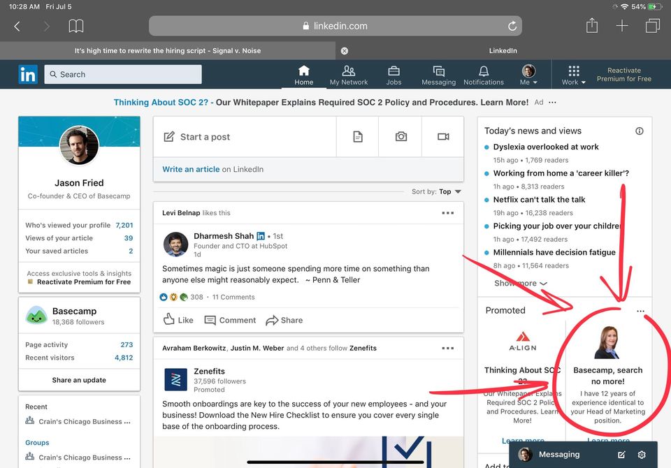This screenshot has height=468, width=671.
Task: Click Start a post
Action: [x=245, y=137]
